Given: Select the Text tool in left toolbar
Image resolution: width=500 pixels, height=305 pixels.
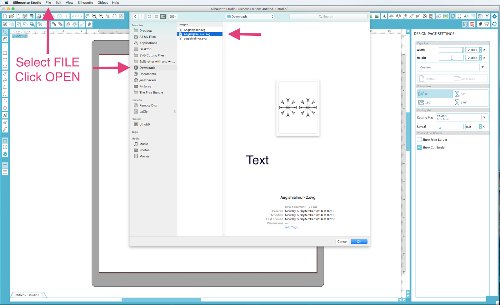Looking at the screenshot, I should (5, 115).
